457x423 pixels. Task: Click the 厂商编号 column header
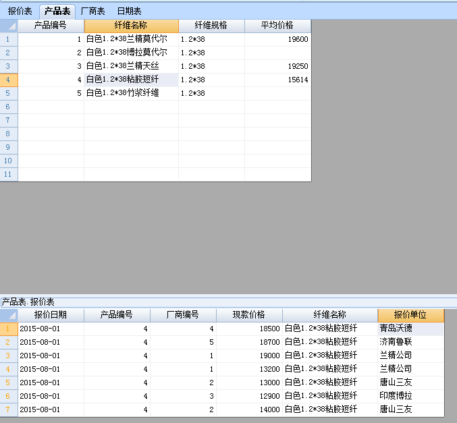coord(183,315)
